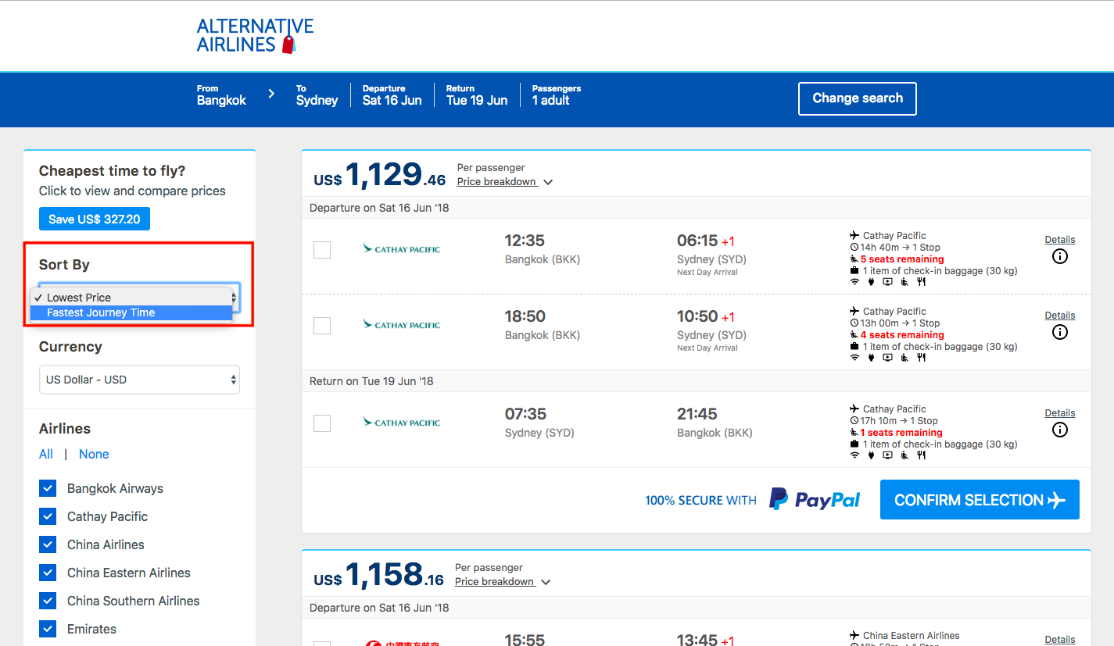Click Cathay Pacific logo on the 07:35 flight

(x=402, y=423)
